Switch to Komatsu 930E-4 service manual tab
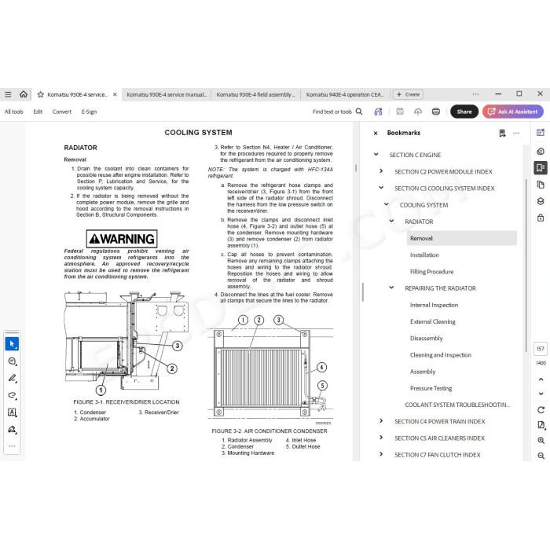 point(167,95)
